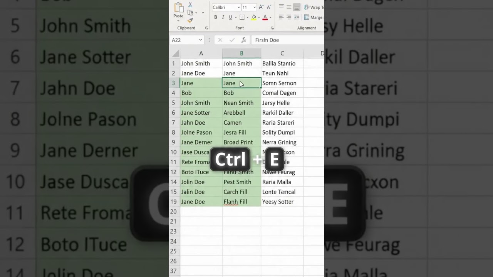Select cell containing Comal Dagen
This screenshot has width=493, height=277.
pos(282,93)
